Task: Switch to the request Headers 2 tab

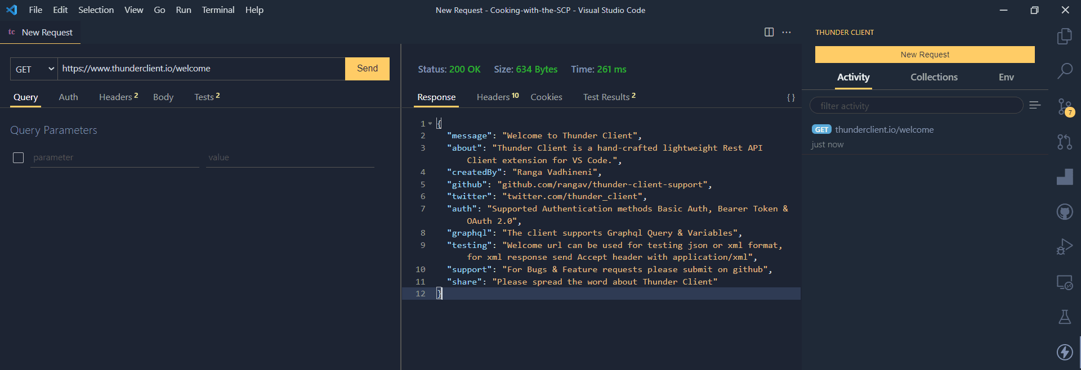Action: tap(118, 97)
